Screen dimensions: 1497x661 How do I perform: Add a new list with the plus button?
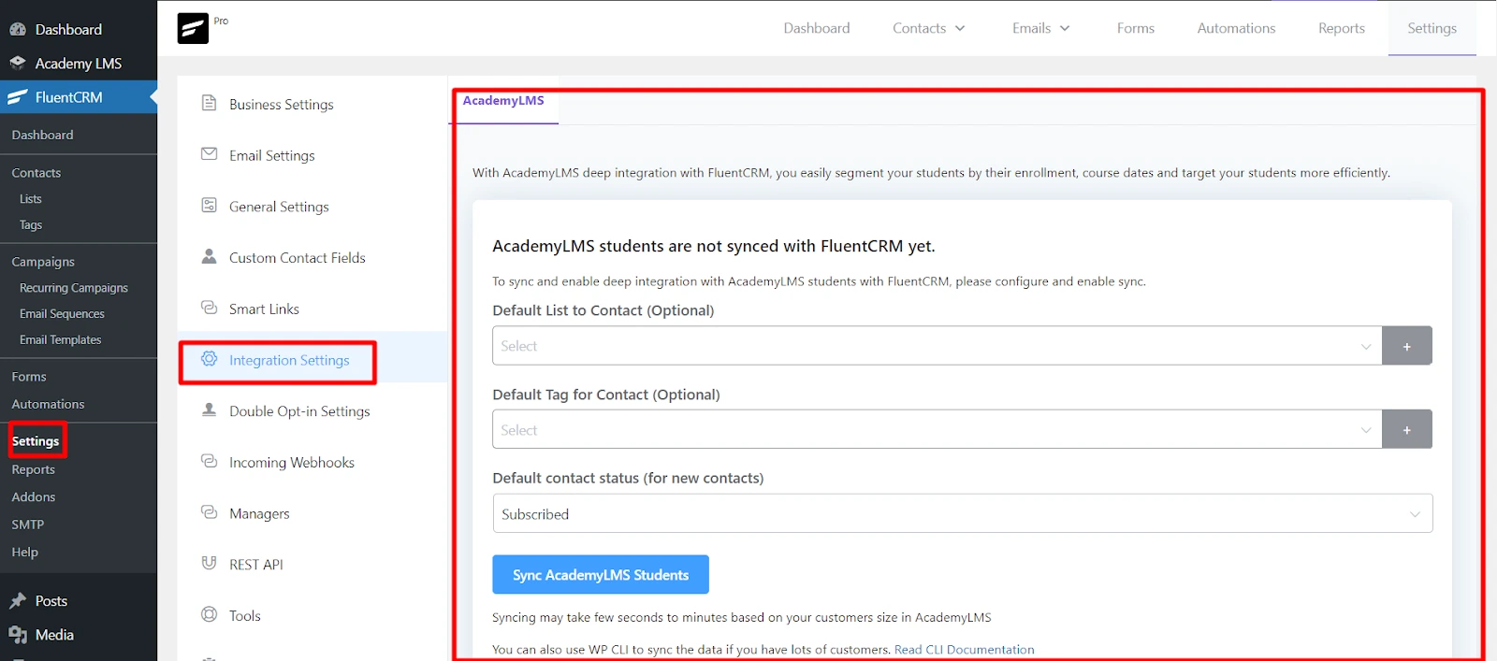point(1407,346)
